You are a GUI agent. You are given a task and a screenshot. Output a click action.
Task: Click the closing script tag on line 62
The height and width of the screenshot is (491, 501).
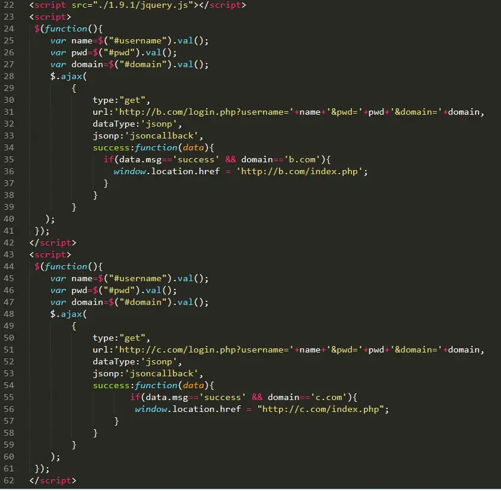pos(53,481)
